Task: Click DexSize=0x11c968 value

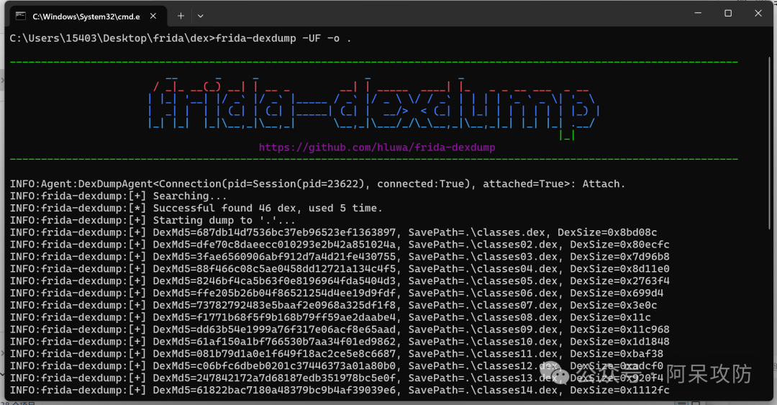Action: click(619, 329)
